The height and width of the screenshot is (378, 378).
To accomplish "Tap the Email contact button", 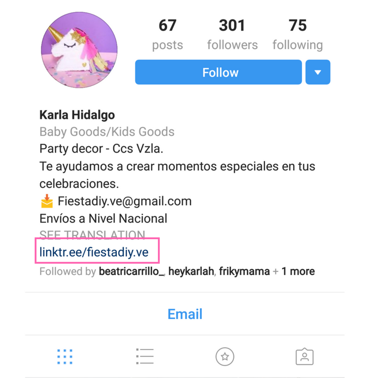I will tap(185, 314).
